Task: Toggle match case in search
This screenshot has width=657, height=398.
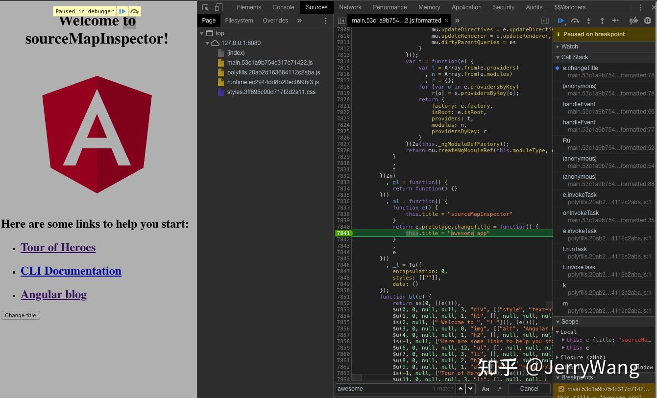Action: (x=486, y=389)
